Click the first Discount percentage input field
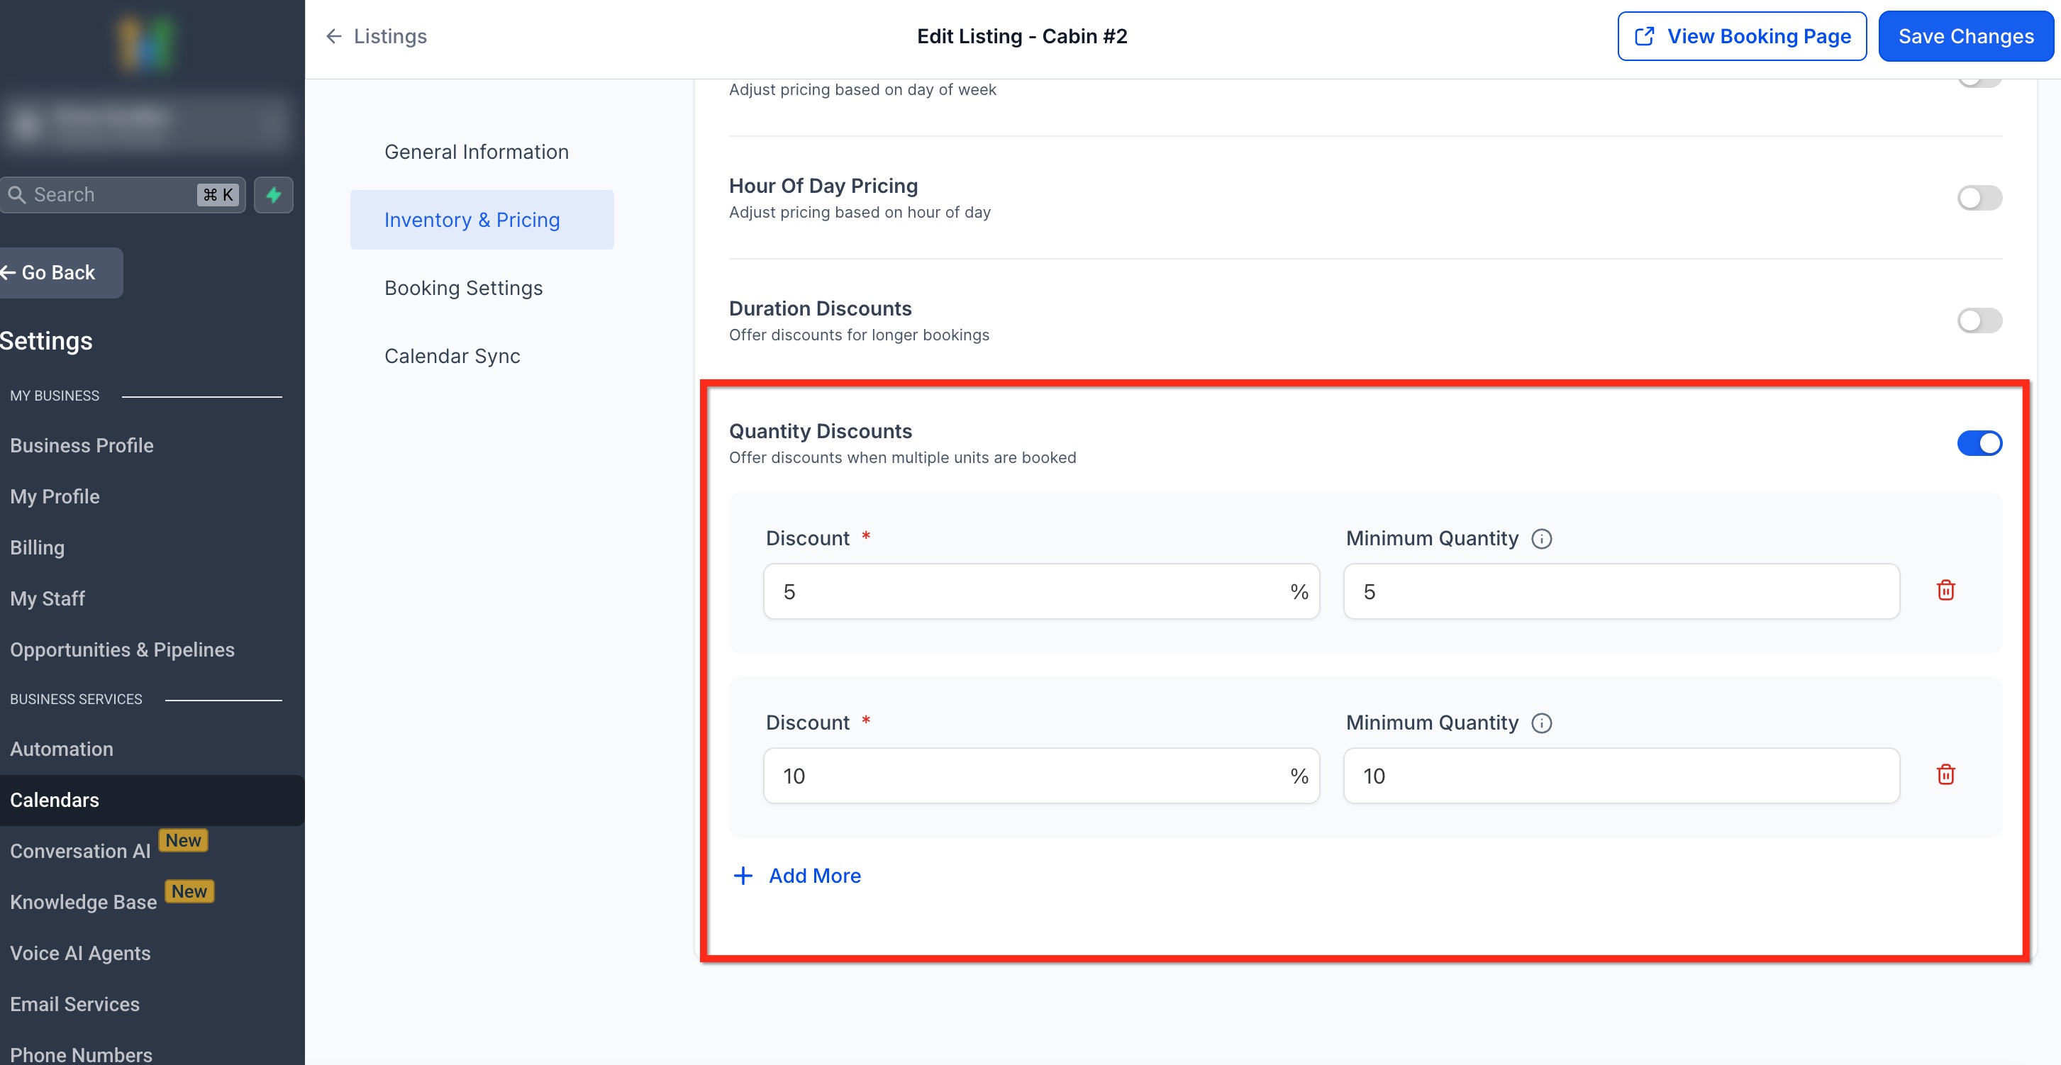Image resolution: width=2061 pixels, height=1065 pixels. pyautogui.click(x=1024, y=591)
